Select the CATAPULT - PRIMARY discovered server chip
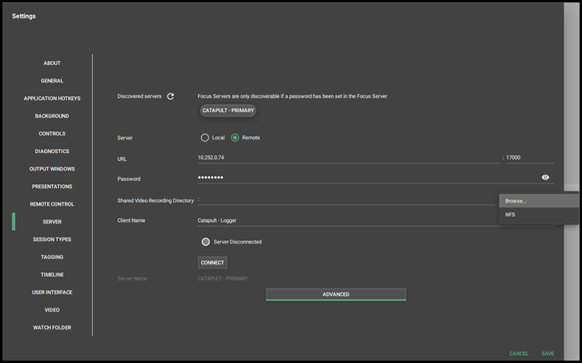Viewport: 582px width, 363px height. 228,111
